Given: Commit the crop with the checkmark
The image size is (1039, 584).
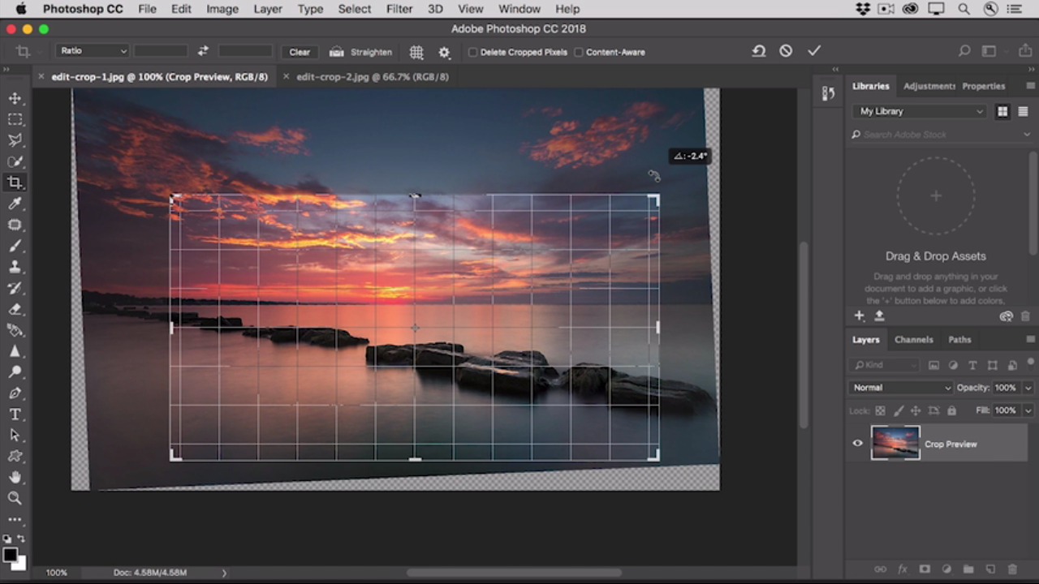Looking at the screenshot, I should pos(814,51).
